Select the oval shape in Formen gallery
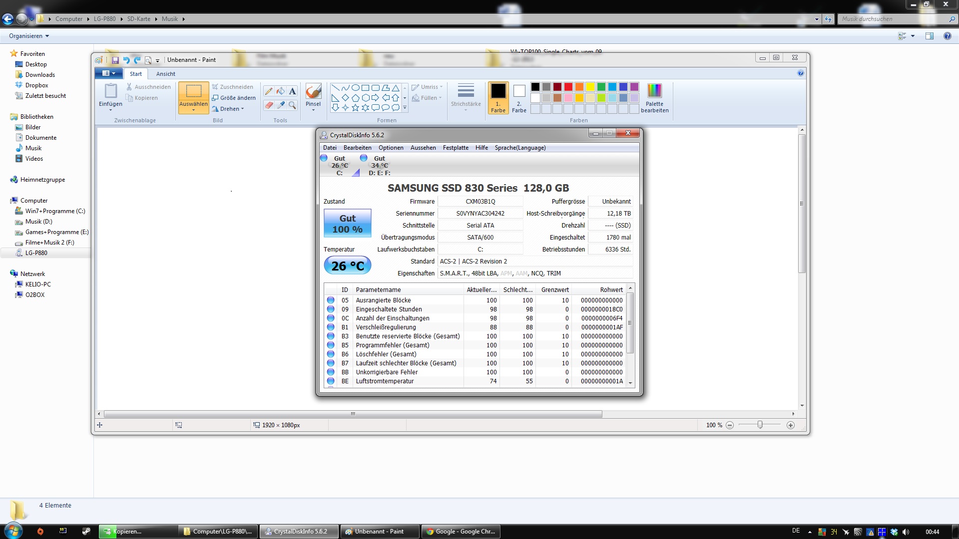The width and height of the screenshot is (959, 539). [355, 88]
